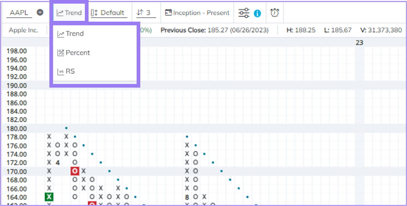The image size is (407, 206).
Task: Click the month marker 4 at 172.00
Action: (x=57, y=163)
